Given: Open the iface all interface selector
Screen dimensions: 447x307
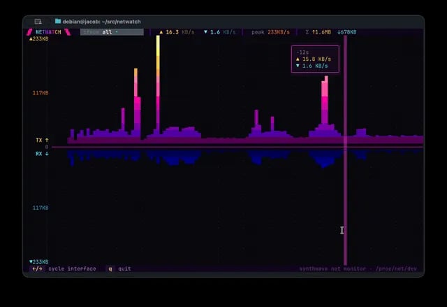Looking at the screenshot, I should [x=112, y=32].
